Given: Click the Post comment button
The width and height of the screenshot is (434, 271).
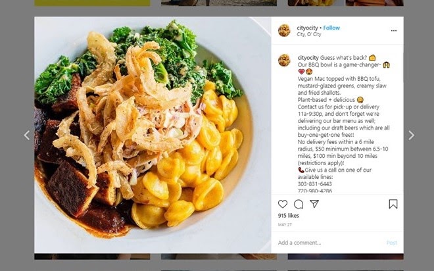Looking at the screenshot, I should [392, 243].
